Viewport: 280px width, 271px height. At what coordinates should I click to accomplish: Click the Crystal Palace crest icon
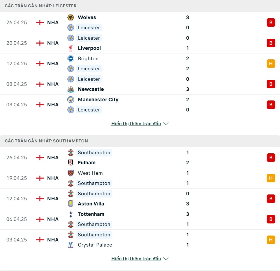coord(71,245)
